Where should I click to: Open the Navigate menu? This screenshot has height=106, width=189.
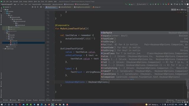pyautogui.click(x=16, y=1)
